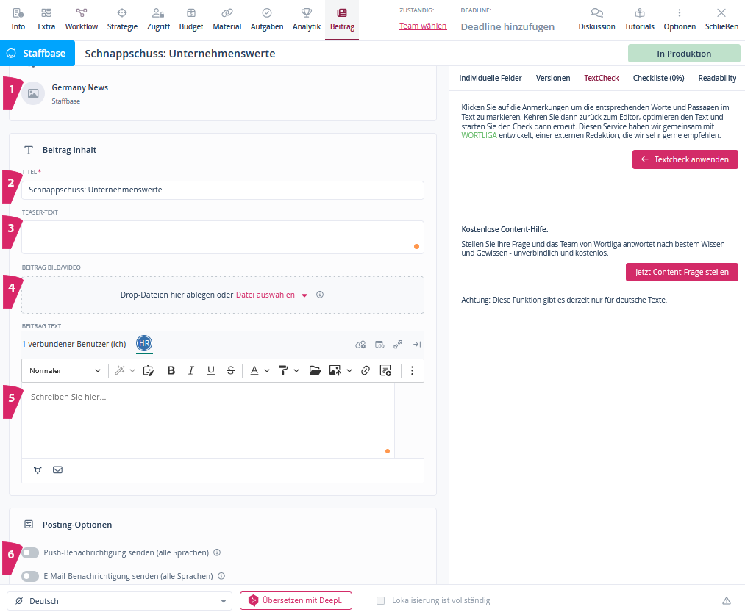Click the cloud settings icon above editor
The width and height of the screenshot is (745, 612).
[x=360, y=345]
